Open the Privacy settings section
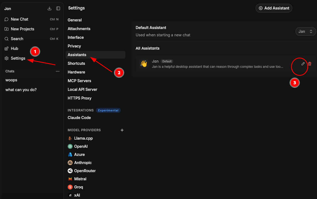The width and height of the screenshot is (317, 199). pyautogui.click(x=74, y=46)
